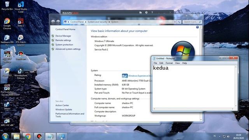The height and width of the screenshot is (140, 249).
Task: Open Notepad Help menu
Action: (184, 63)
